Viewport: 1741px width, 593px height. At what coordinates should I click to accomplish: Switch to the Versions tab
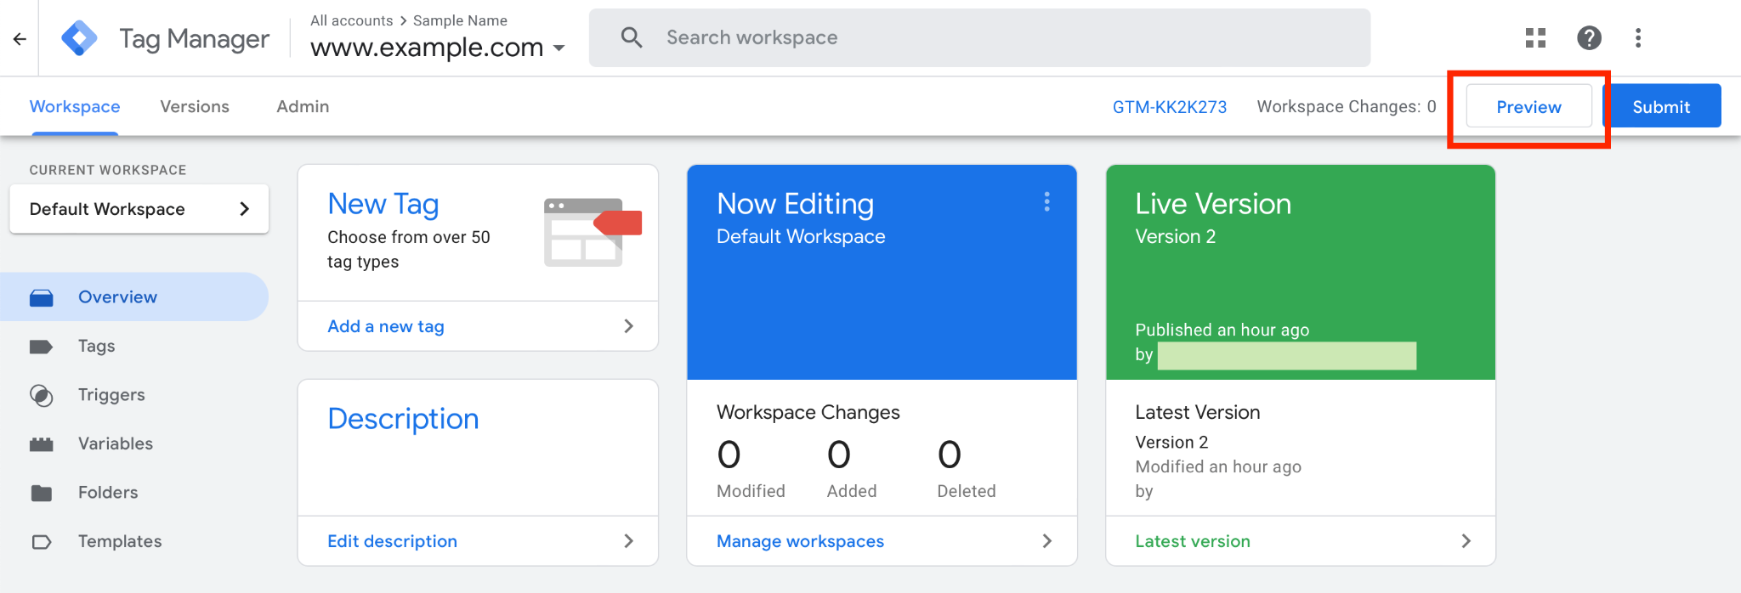[x=195, y=107]
